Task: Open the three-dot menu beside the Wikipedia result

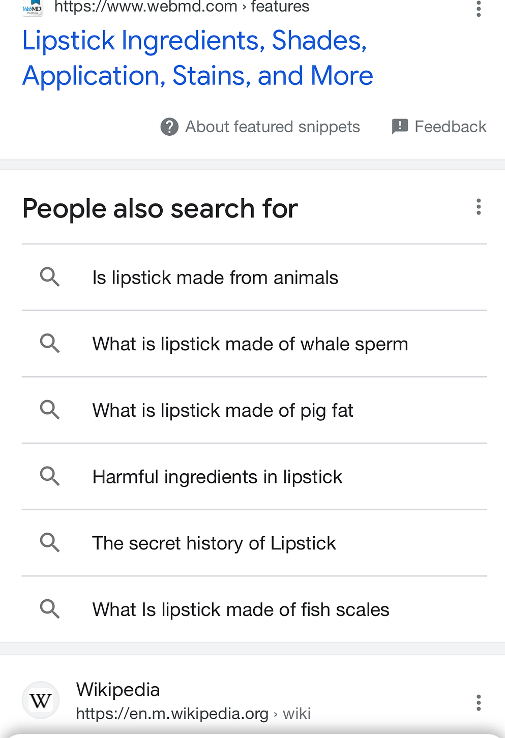Action: point(479,703)
